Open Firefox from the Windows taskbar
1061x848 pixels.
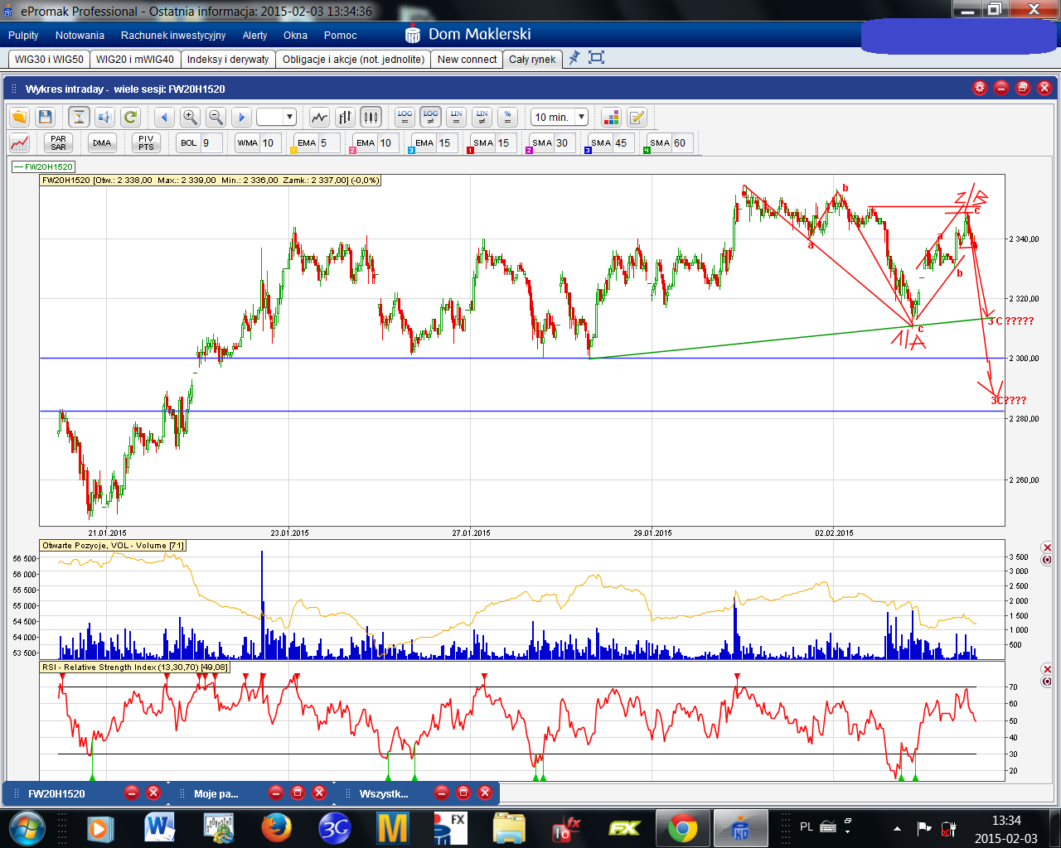[x=276, y=827]
